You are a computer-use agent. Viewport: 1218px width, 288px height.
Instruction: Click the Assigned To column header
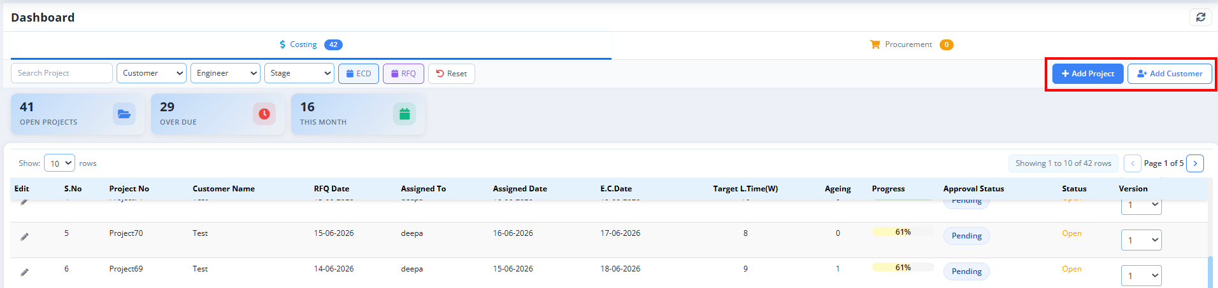click(x=423, y=189)
